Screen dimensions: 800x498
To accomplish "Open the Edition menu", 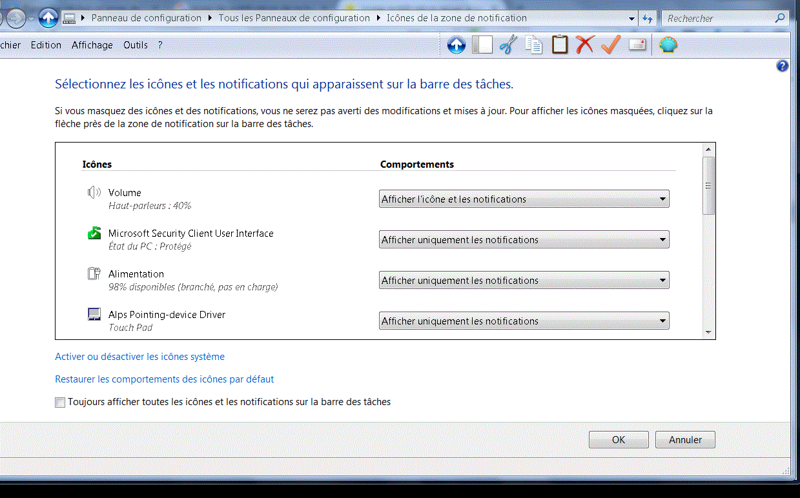I will pos(46,45).
